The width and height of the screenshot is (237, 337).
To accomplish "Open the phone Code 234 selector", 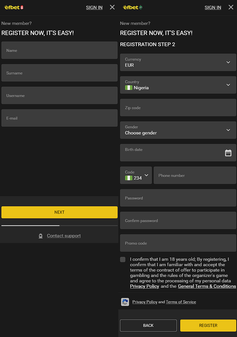I will coord(136,175).
